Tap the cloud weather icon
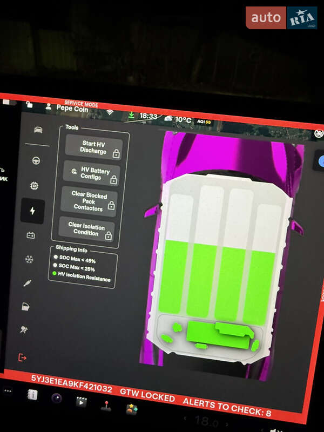 (168, 118)
